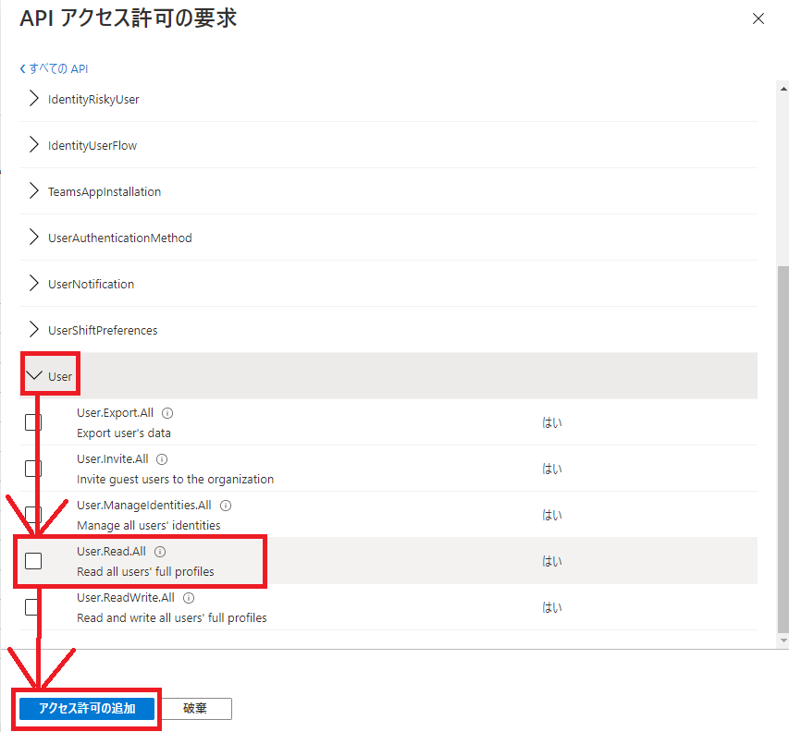The image size is (789, 732).
Task: Open the すべての API link
Action: [x=58, y=68]
